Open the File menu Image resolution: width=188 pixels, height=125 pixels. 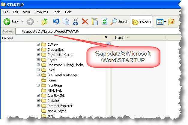(6, 12)
